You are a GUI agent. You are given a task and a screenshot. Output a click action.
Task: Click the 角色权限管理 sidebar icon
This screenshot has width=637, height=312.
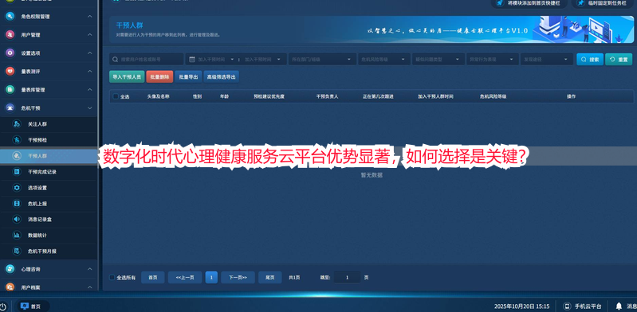[10, 17]
